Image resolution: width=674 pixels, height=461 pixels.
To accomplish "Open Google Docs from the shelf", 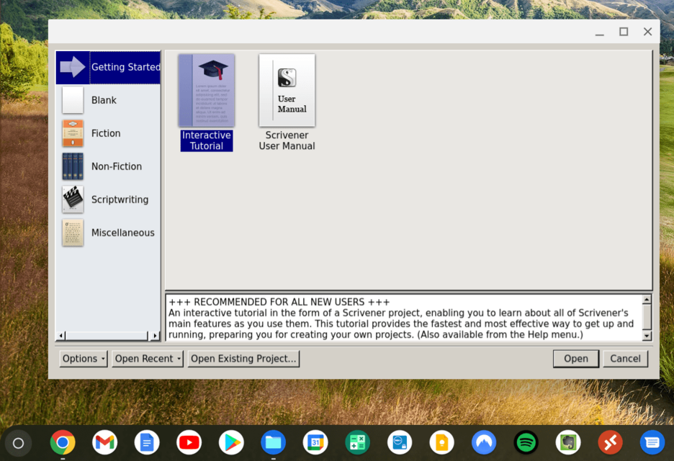I will [147, 442].
